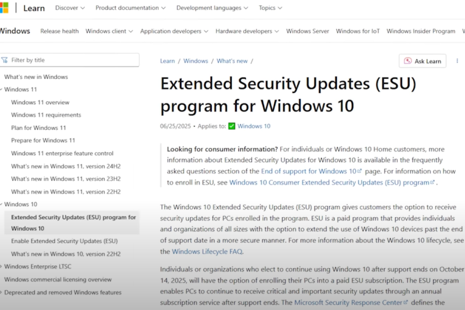Expand the Windows Enterprise LTSC tree node
465x310 pixels.
(x=2, y=267)
